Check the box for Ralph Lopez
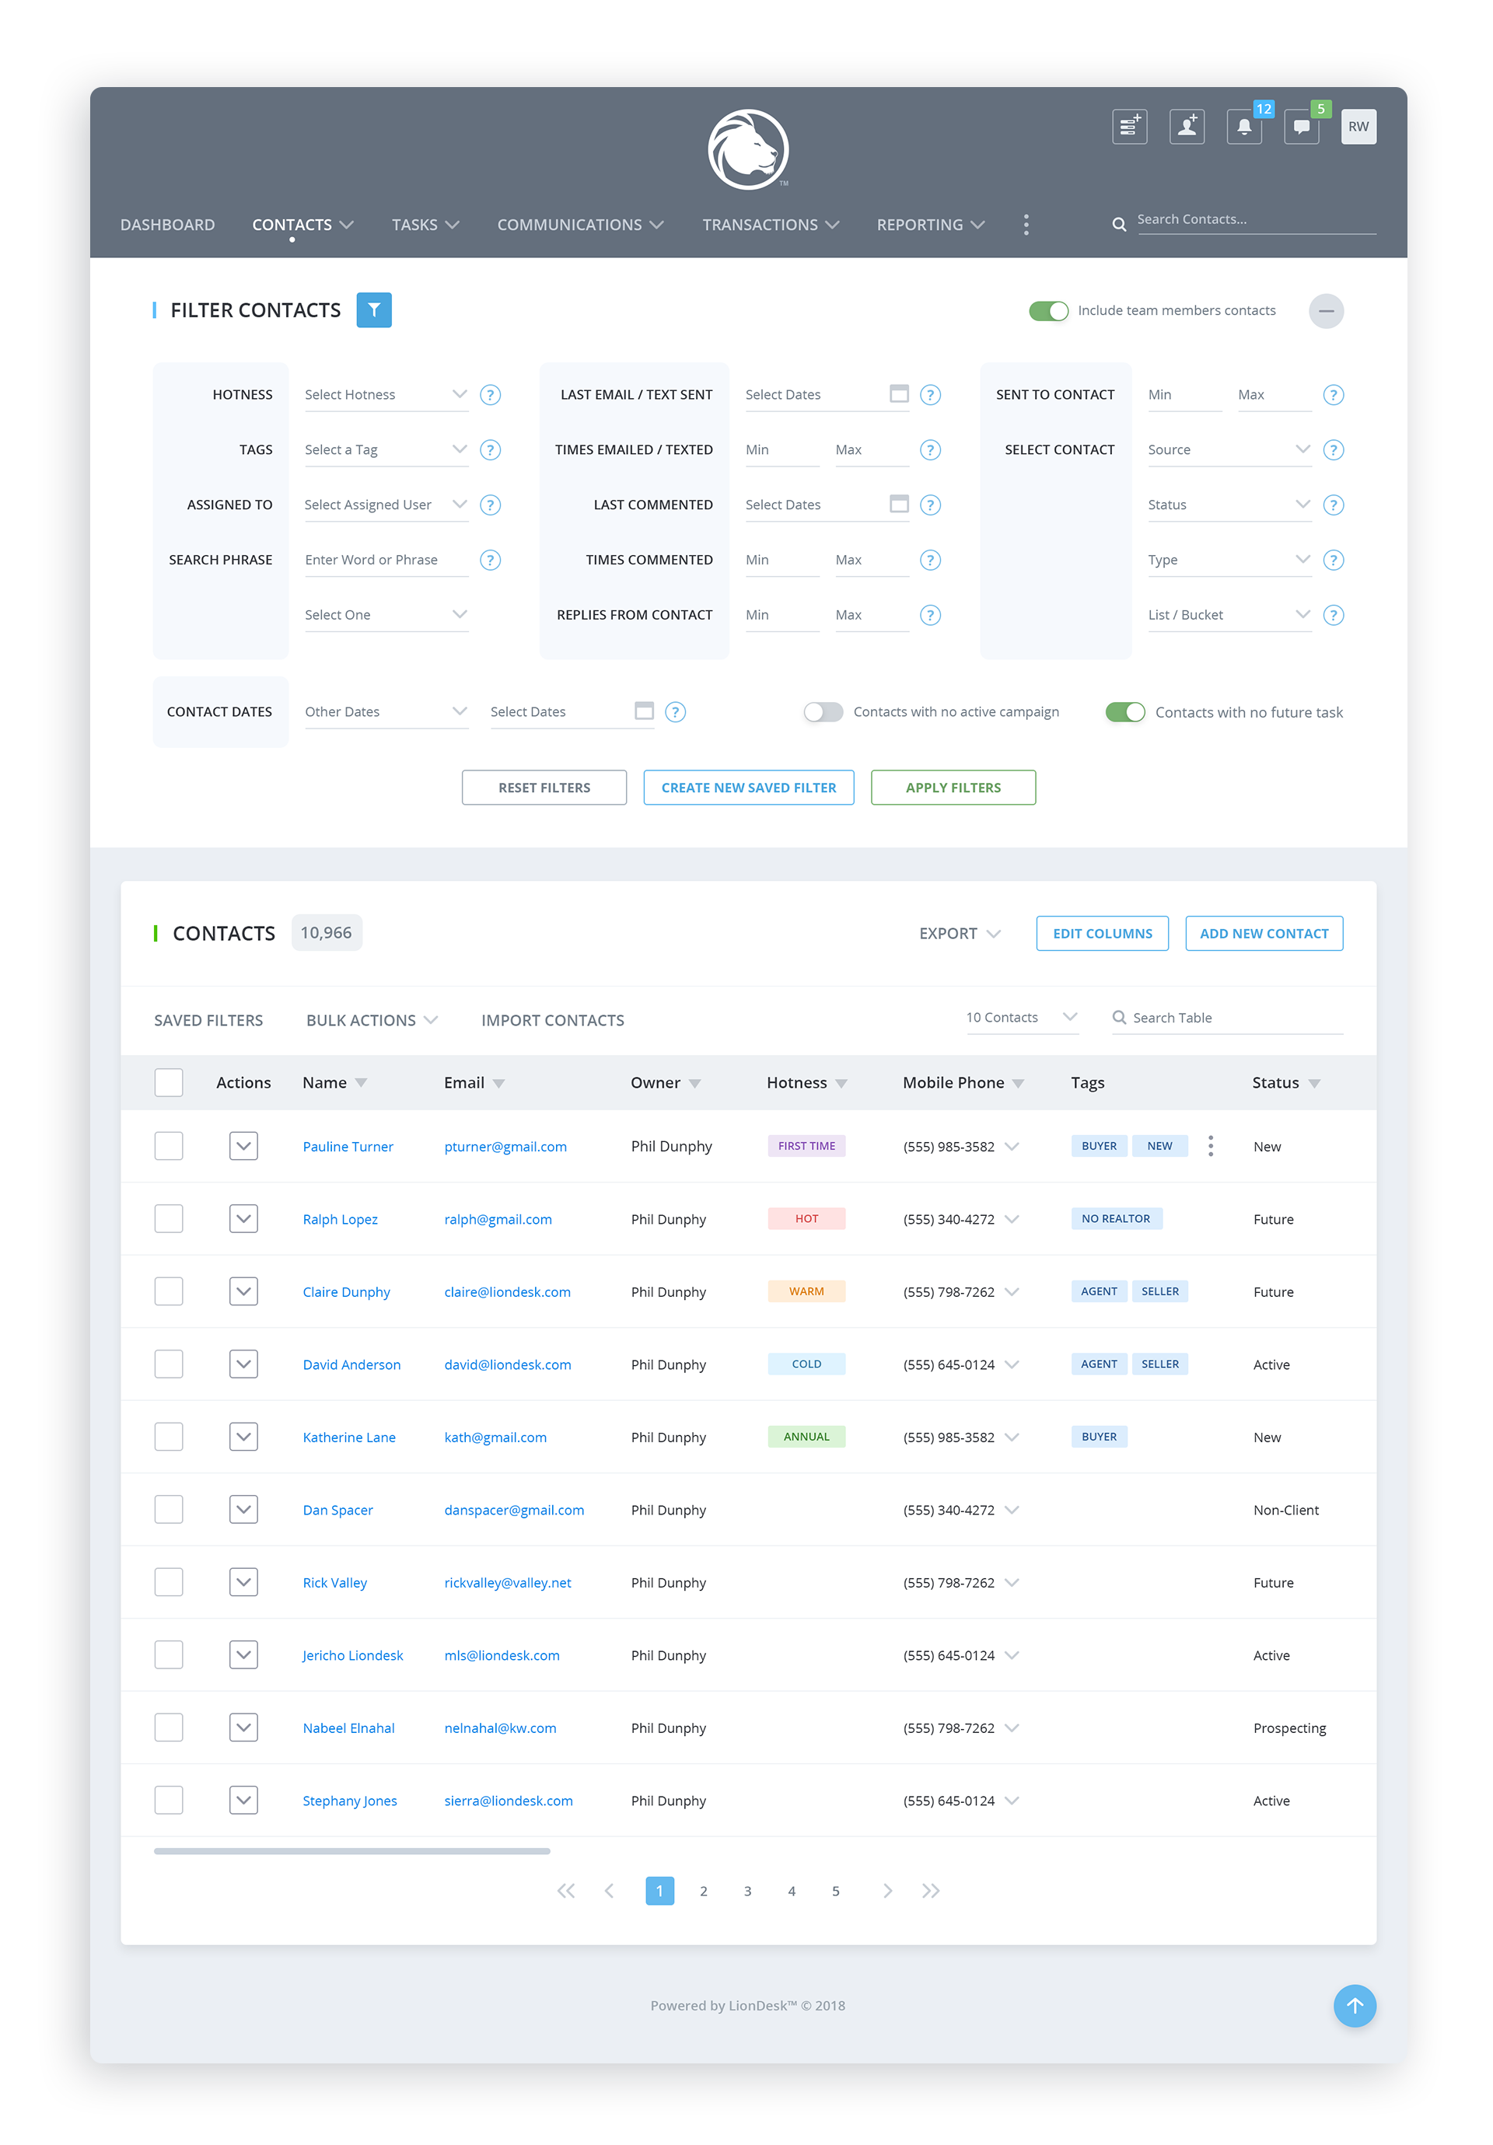Image resolution: width=1493 pixels, height=2145 pixels. tap(169, 1218)
